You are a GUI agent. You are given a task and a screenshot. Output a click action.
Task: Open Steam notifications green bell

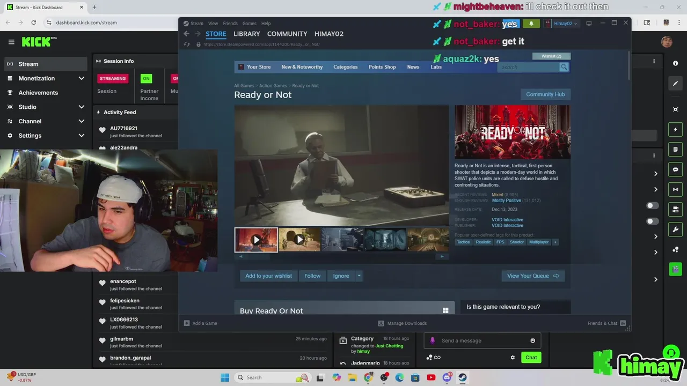pyautogui.click(x=531, y=24)
